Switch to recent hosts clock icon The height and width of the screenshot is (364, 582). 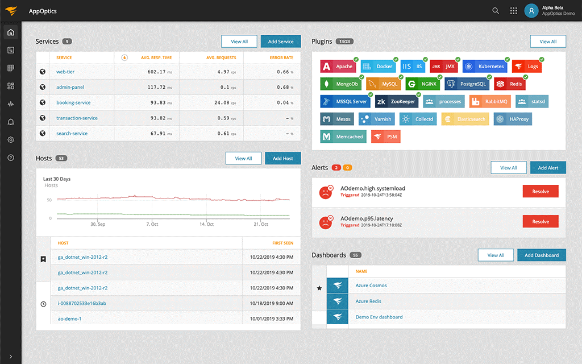[43, 304]
